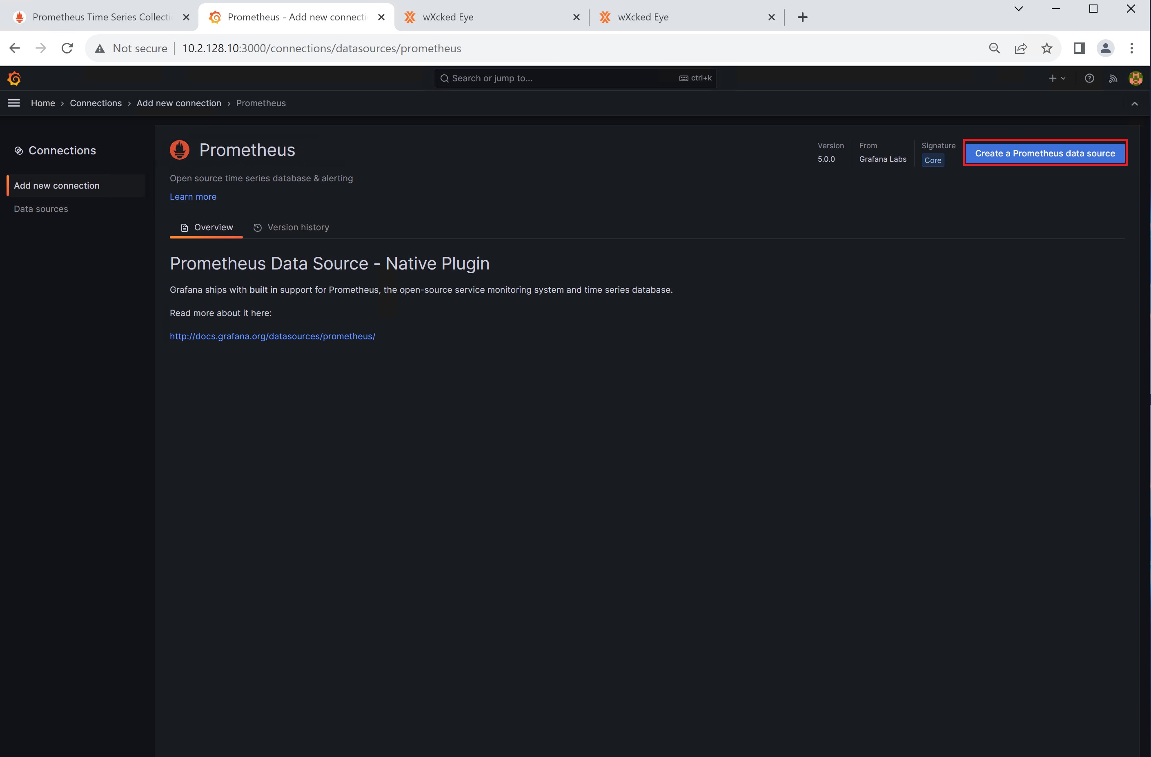Open the user profile avatar
The image size is (1151, 757).
[x=1135, y=78]
